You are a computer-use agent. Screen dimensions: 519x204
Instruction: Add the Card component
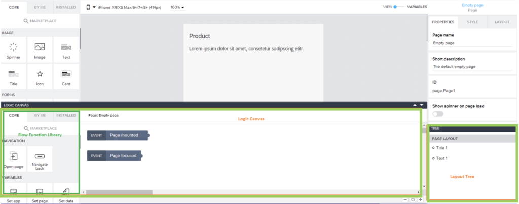(x=66, y=74)
